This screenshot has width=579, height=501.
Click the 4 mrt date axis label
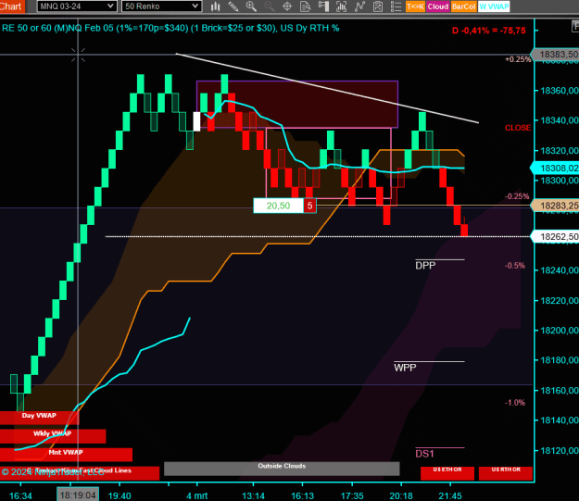pyautogui.click(x=196, y=495)
